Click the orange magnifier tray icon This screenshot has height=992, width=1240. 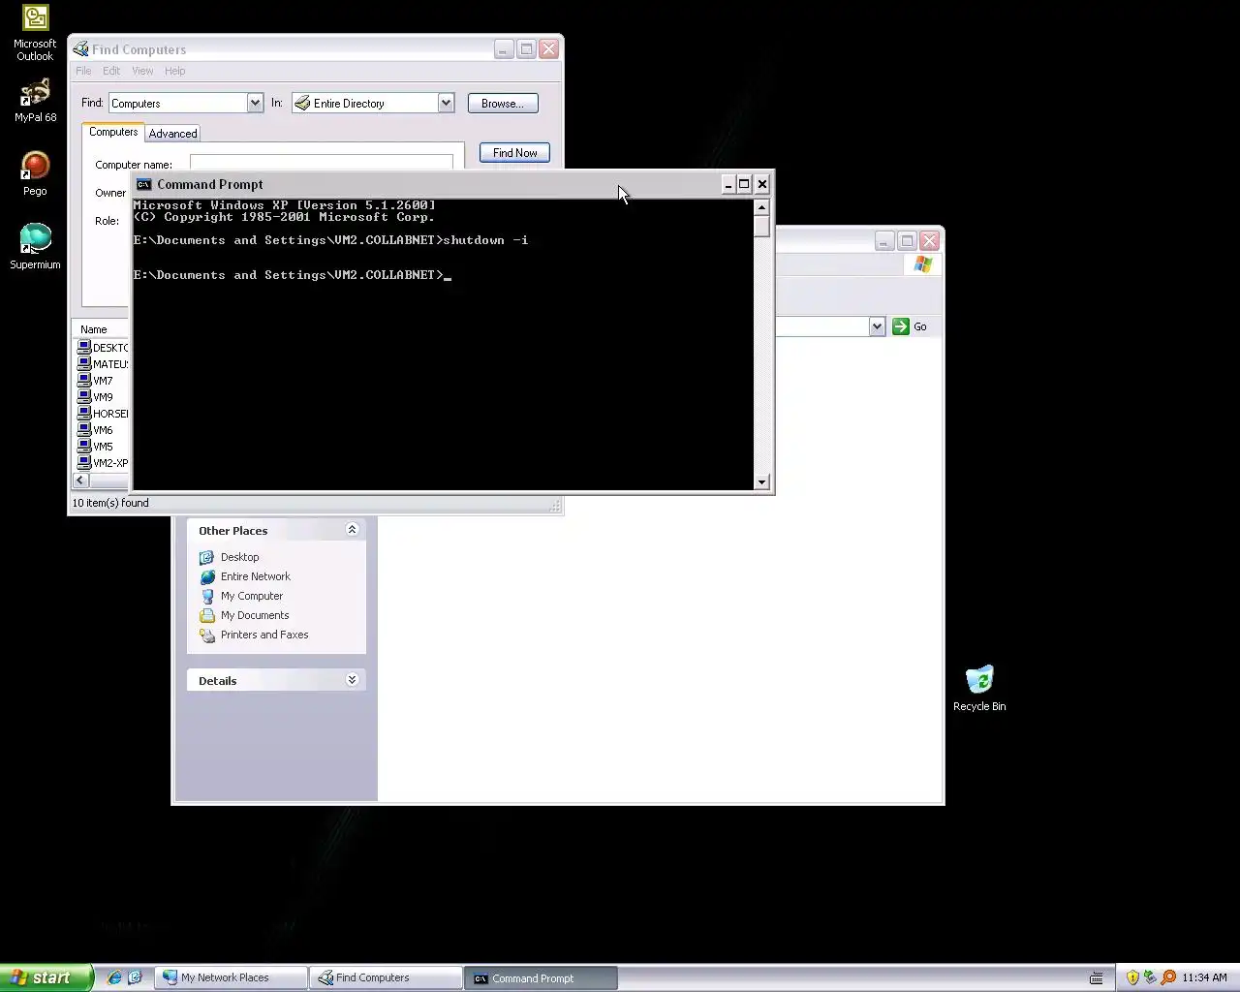click(1168, 977)
